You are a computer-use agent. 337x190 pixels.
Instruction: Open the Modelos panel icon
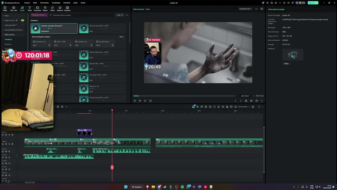coord(67,9)
